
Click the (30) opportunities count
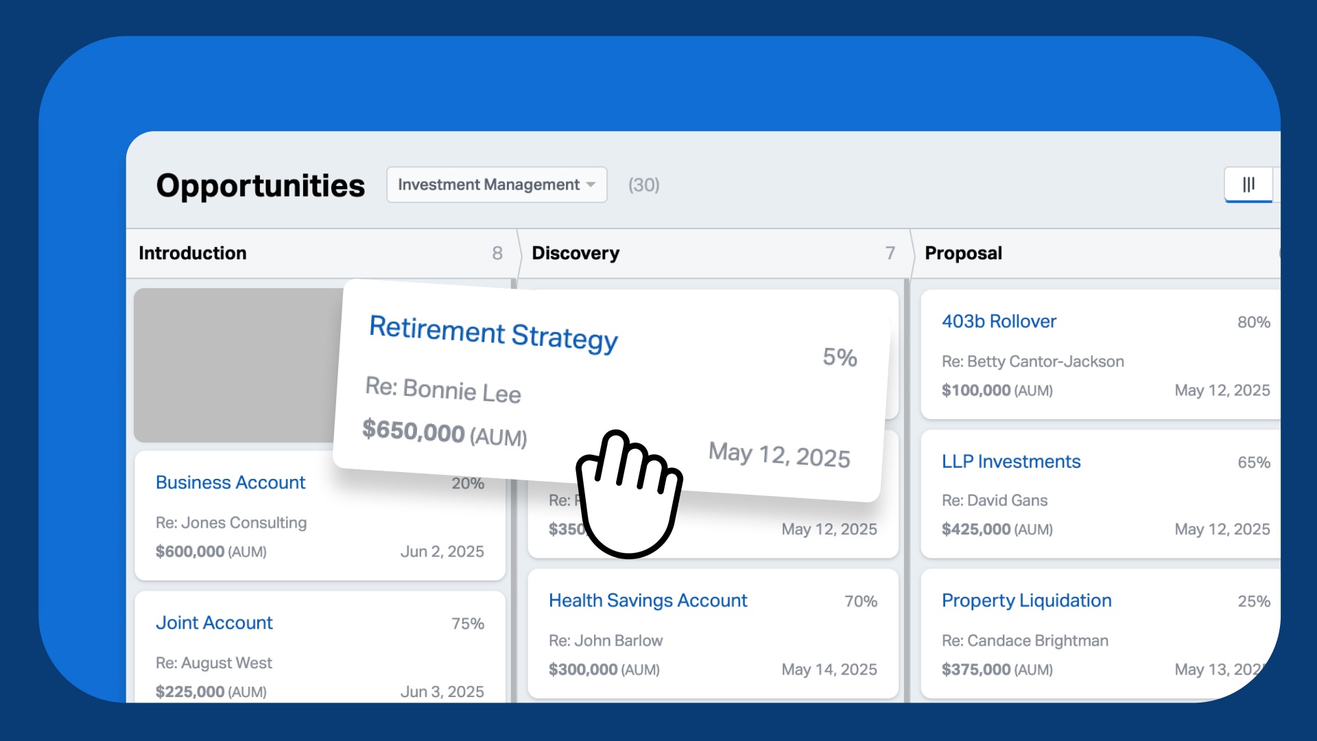coord(643,185)
